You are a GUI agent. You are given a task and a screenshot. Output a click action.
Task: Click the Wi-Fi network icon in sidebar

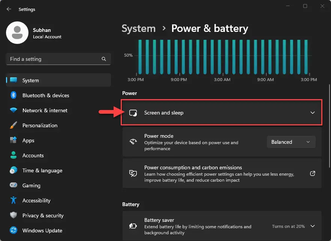[13, 110]
